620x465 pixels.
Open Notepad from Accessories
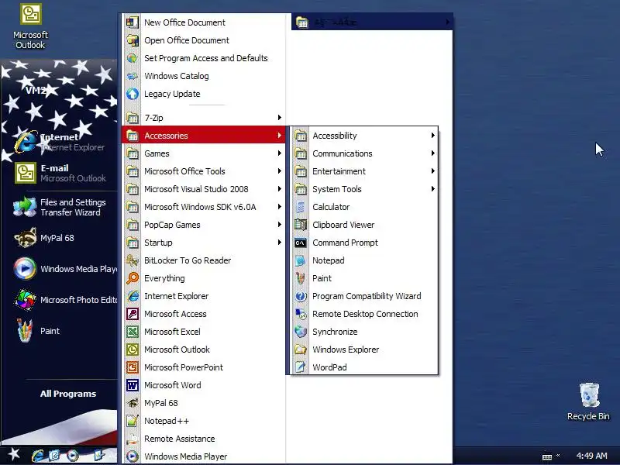pos(364,260)
